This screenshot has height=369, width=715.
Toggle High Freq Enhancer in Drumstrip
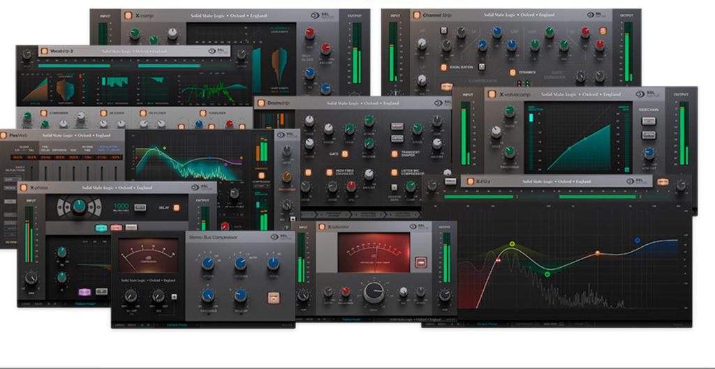point(329,172)
